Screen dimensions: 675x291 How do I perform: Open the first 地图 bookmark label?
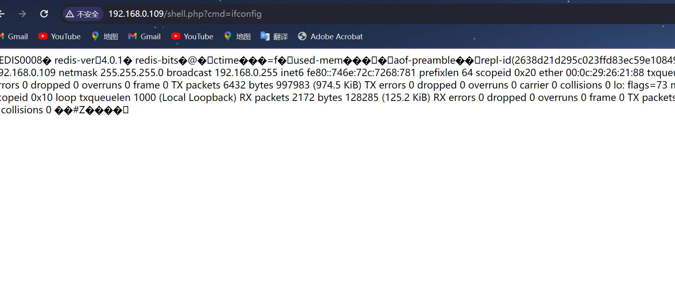pos(110,37)
